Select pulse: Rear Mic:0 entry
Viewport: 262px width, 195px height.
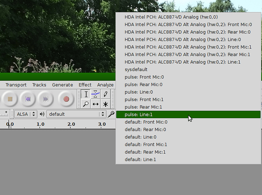pyautogui.click(x=188, y=85)
